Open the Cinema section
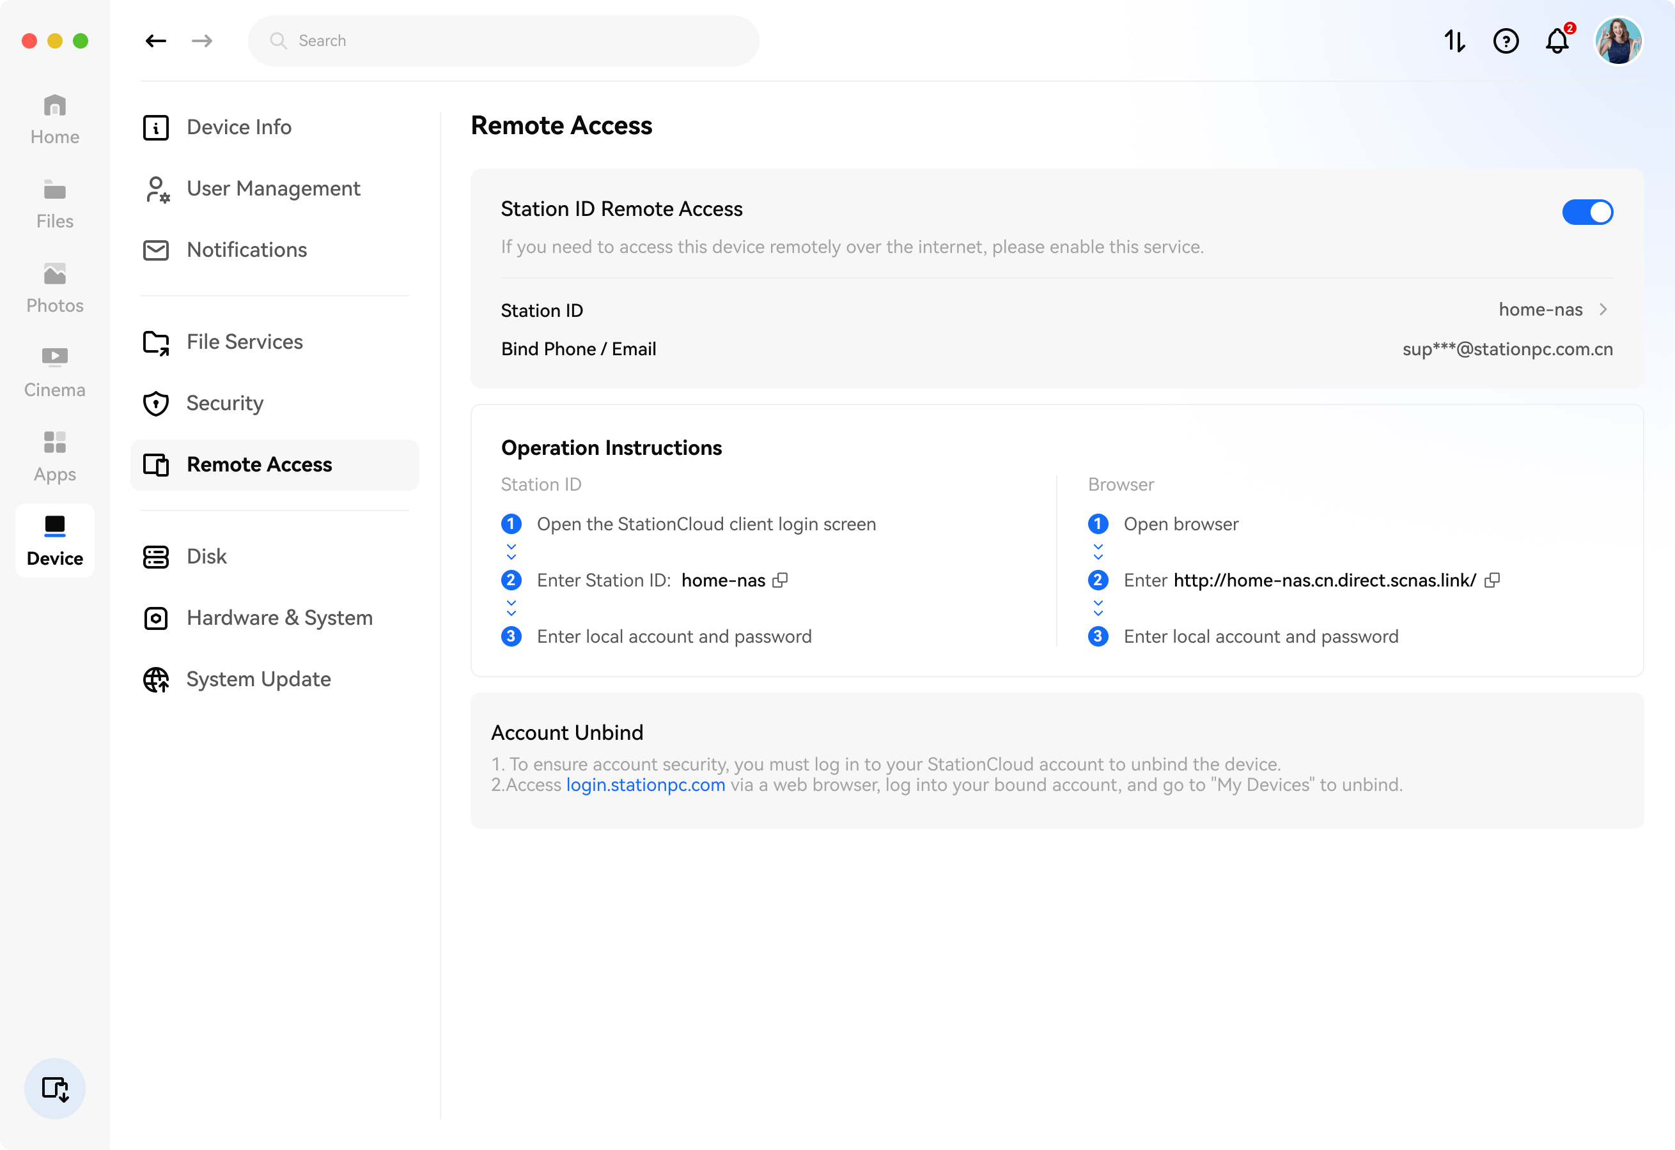The image size is (1675, 1150). click(55, 373)
